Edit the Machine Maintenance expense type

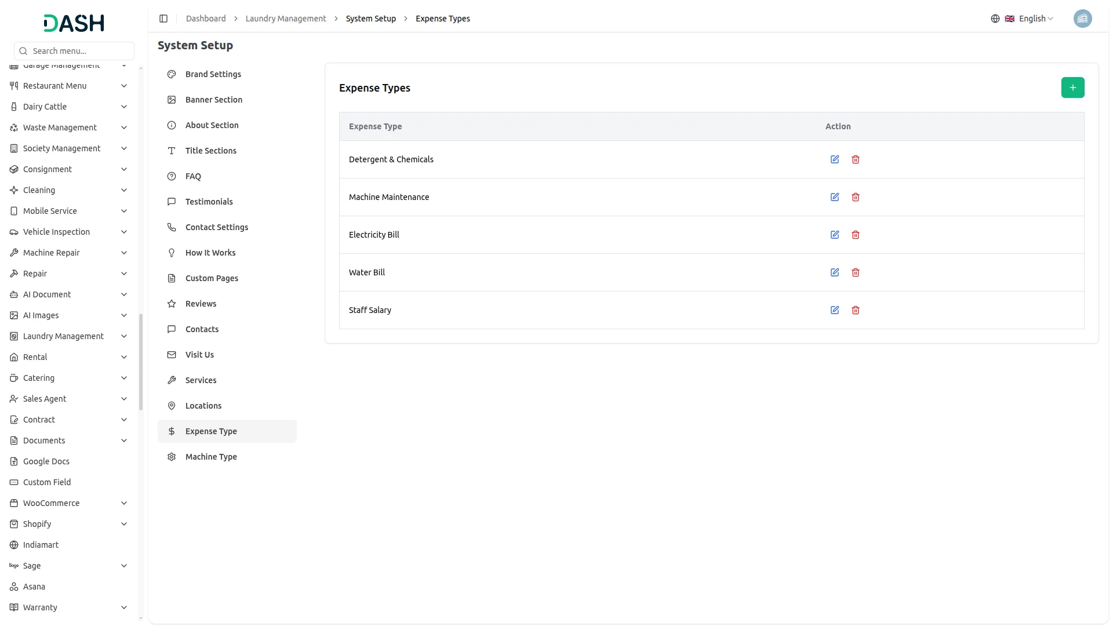[835, 197]
